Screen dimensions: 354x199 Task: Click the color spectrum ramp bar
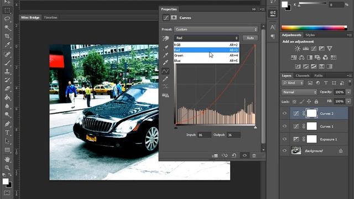(314, 28)
